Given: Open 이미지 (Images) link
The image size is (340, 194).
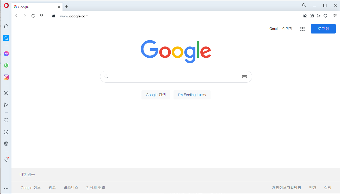Looking at the screenshot, I should (x=287, y=29).
